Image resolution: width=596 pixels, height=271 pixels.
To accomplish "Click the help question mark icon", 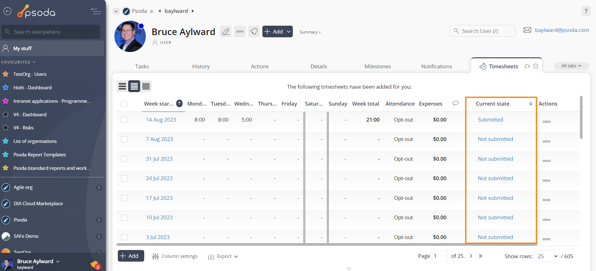I will 586,11.
